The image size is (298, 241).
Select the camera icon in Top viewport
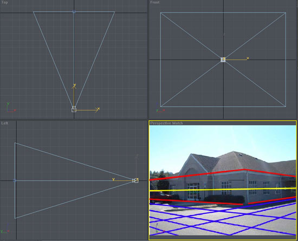(x=74, y=109)
